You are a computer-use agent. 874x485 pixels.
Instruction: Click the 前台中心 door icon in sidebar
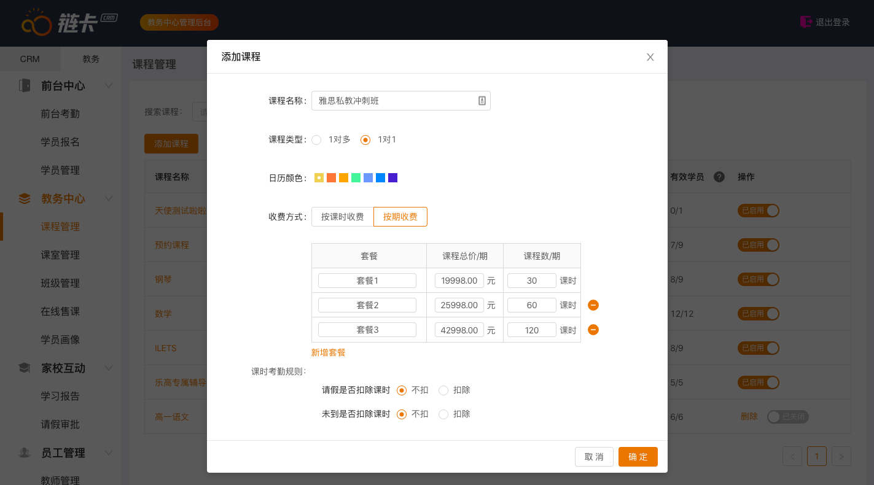click(x=25, y=85)
